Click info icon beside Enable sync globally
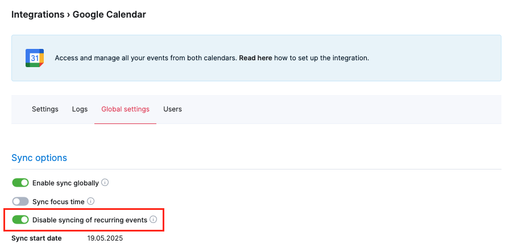Screen dimensions: 510x248 click(x=105, y=183)
